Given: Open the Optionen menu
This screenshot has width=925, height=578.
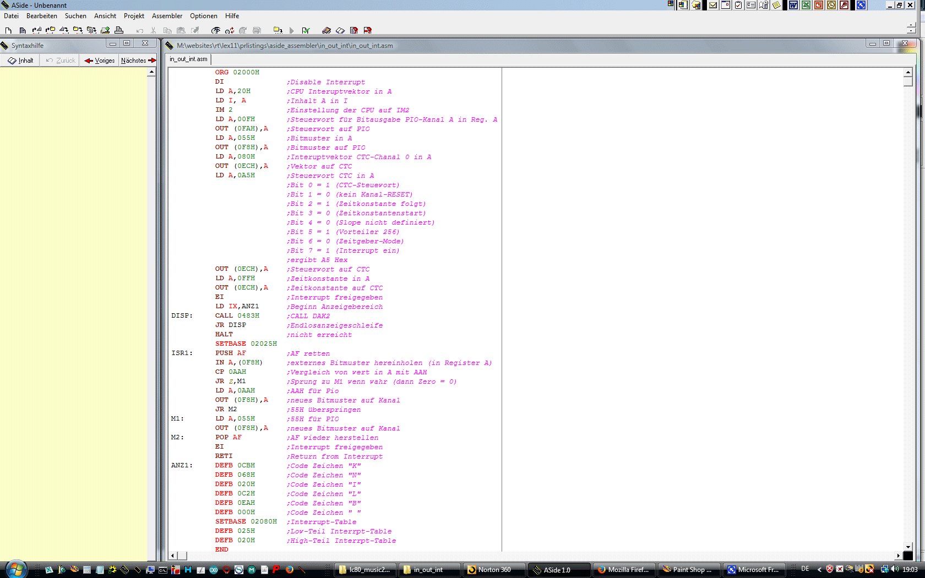Looking at the screenshot, I should [204, 16].
